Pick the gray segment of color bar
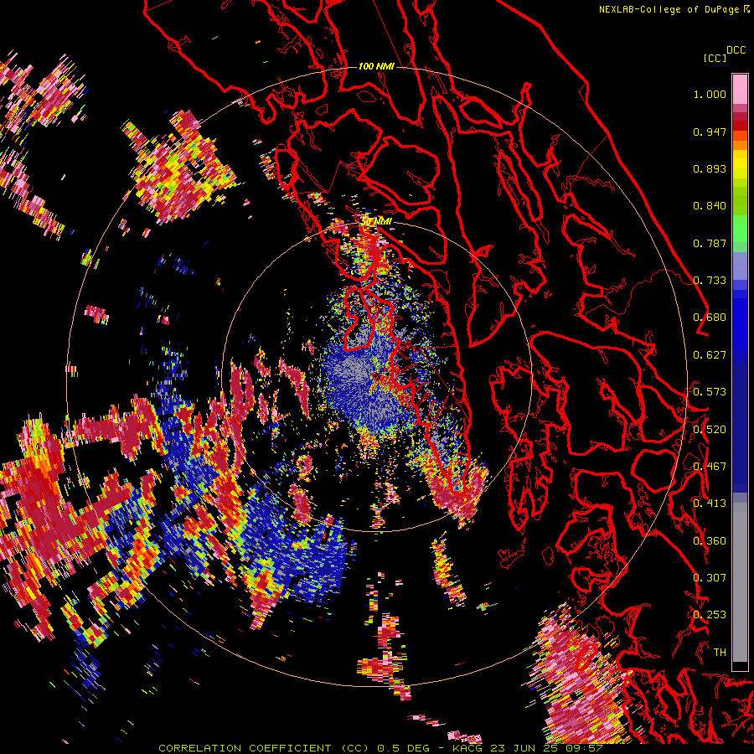 click(x=740, y=582)
